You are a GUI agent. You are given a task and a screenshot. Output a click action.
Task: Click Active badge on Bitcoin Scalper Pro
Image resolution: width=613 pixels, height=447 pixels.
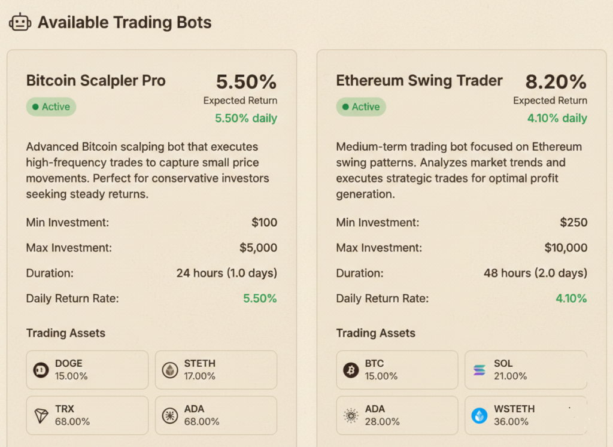[51, 107]
